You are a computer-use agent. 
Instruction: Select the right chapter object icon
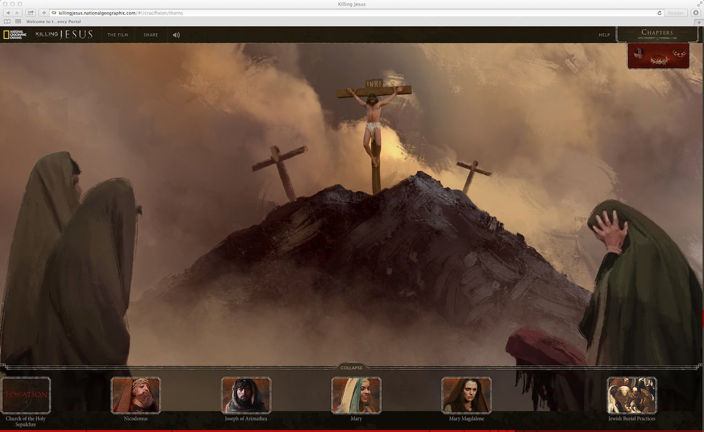[x=679, y=53]
